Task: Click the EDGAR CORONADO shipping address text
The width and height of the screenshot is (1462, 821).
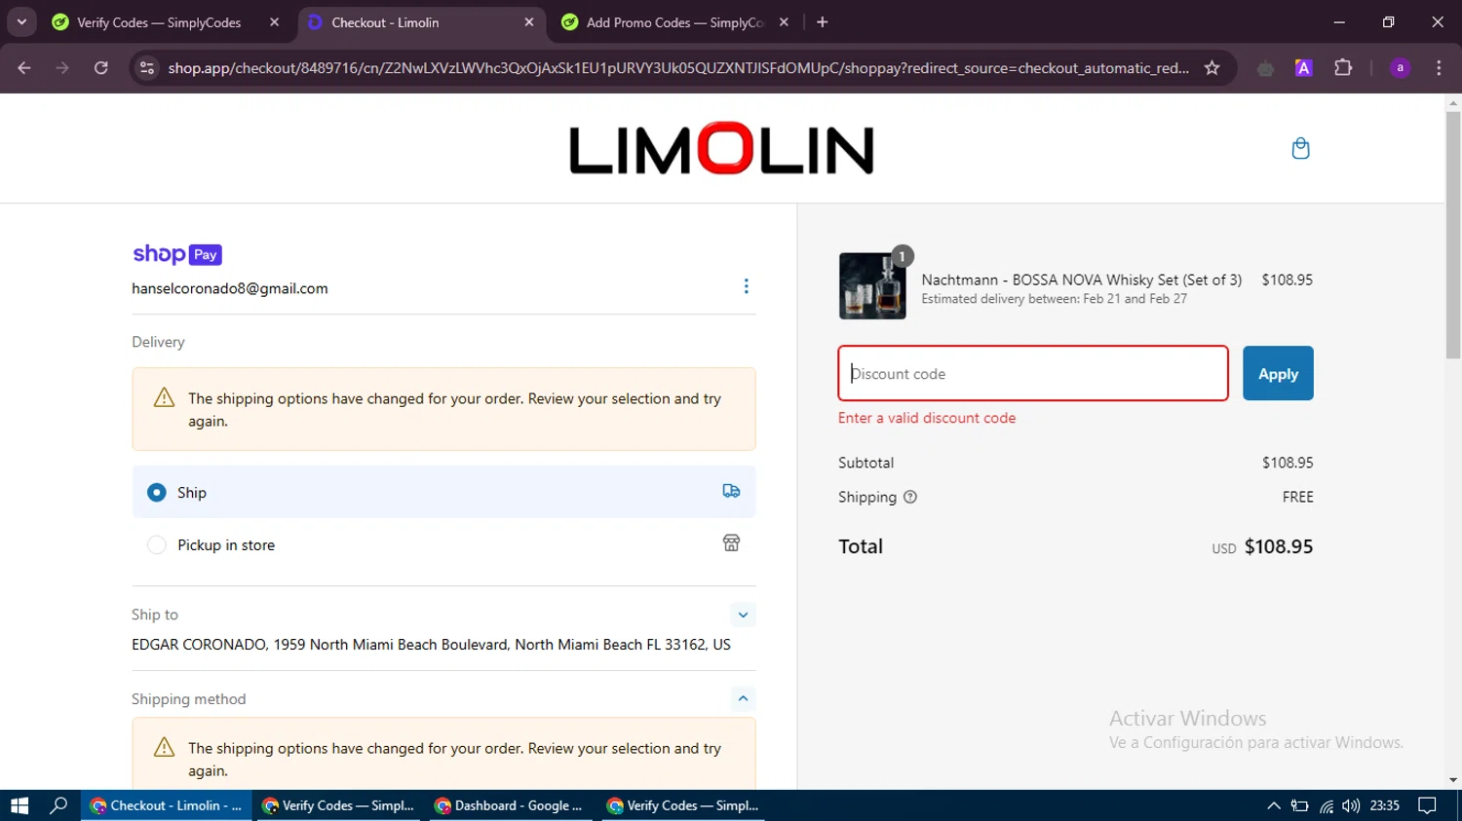Action: (431, 645)
